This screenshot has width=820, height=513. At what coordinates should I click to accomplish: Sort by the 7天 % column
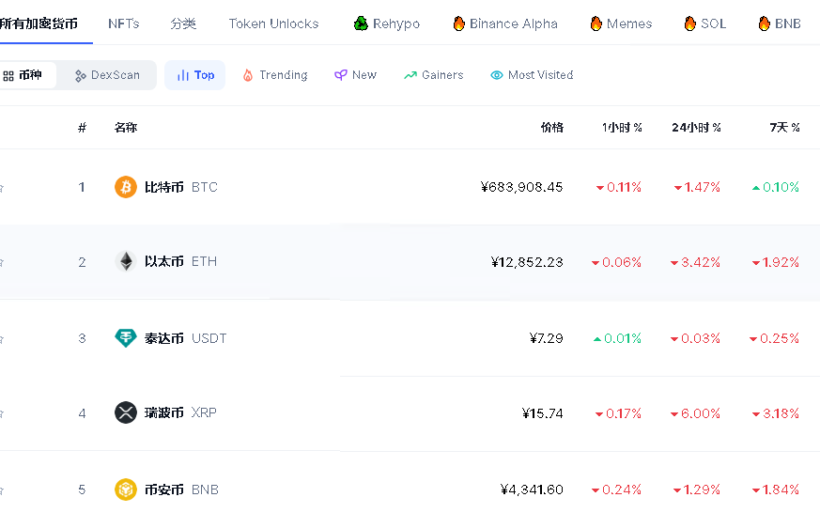784,128
